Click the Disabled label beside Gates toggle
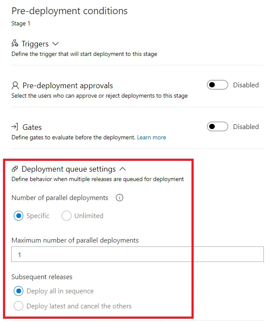This screenshot has height=323, width=272. (x=246, y=126)
